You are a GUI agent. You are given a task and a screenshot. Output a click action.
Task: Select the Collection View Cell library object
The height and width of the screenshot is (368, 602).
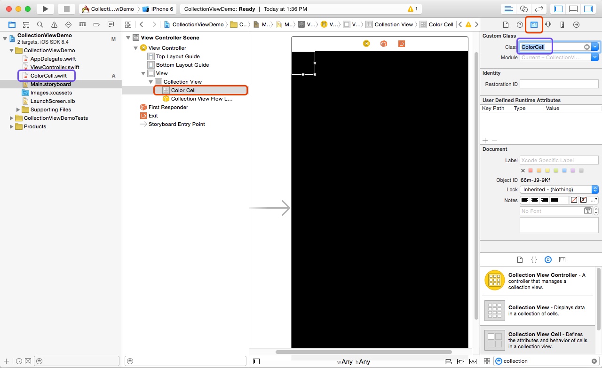tap(538, 340)
